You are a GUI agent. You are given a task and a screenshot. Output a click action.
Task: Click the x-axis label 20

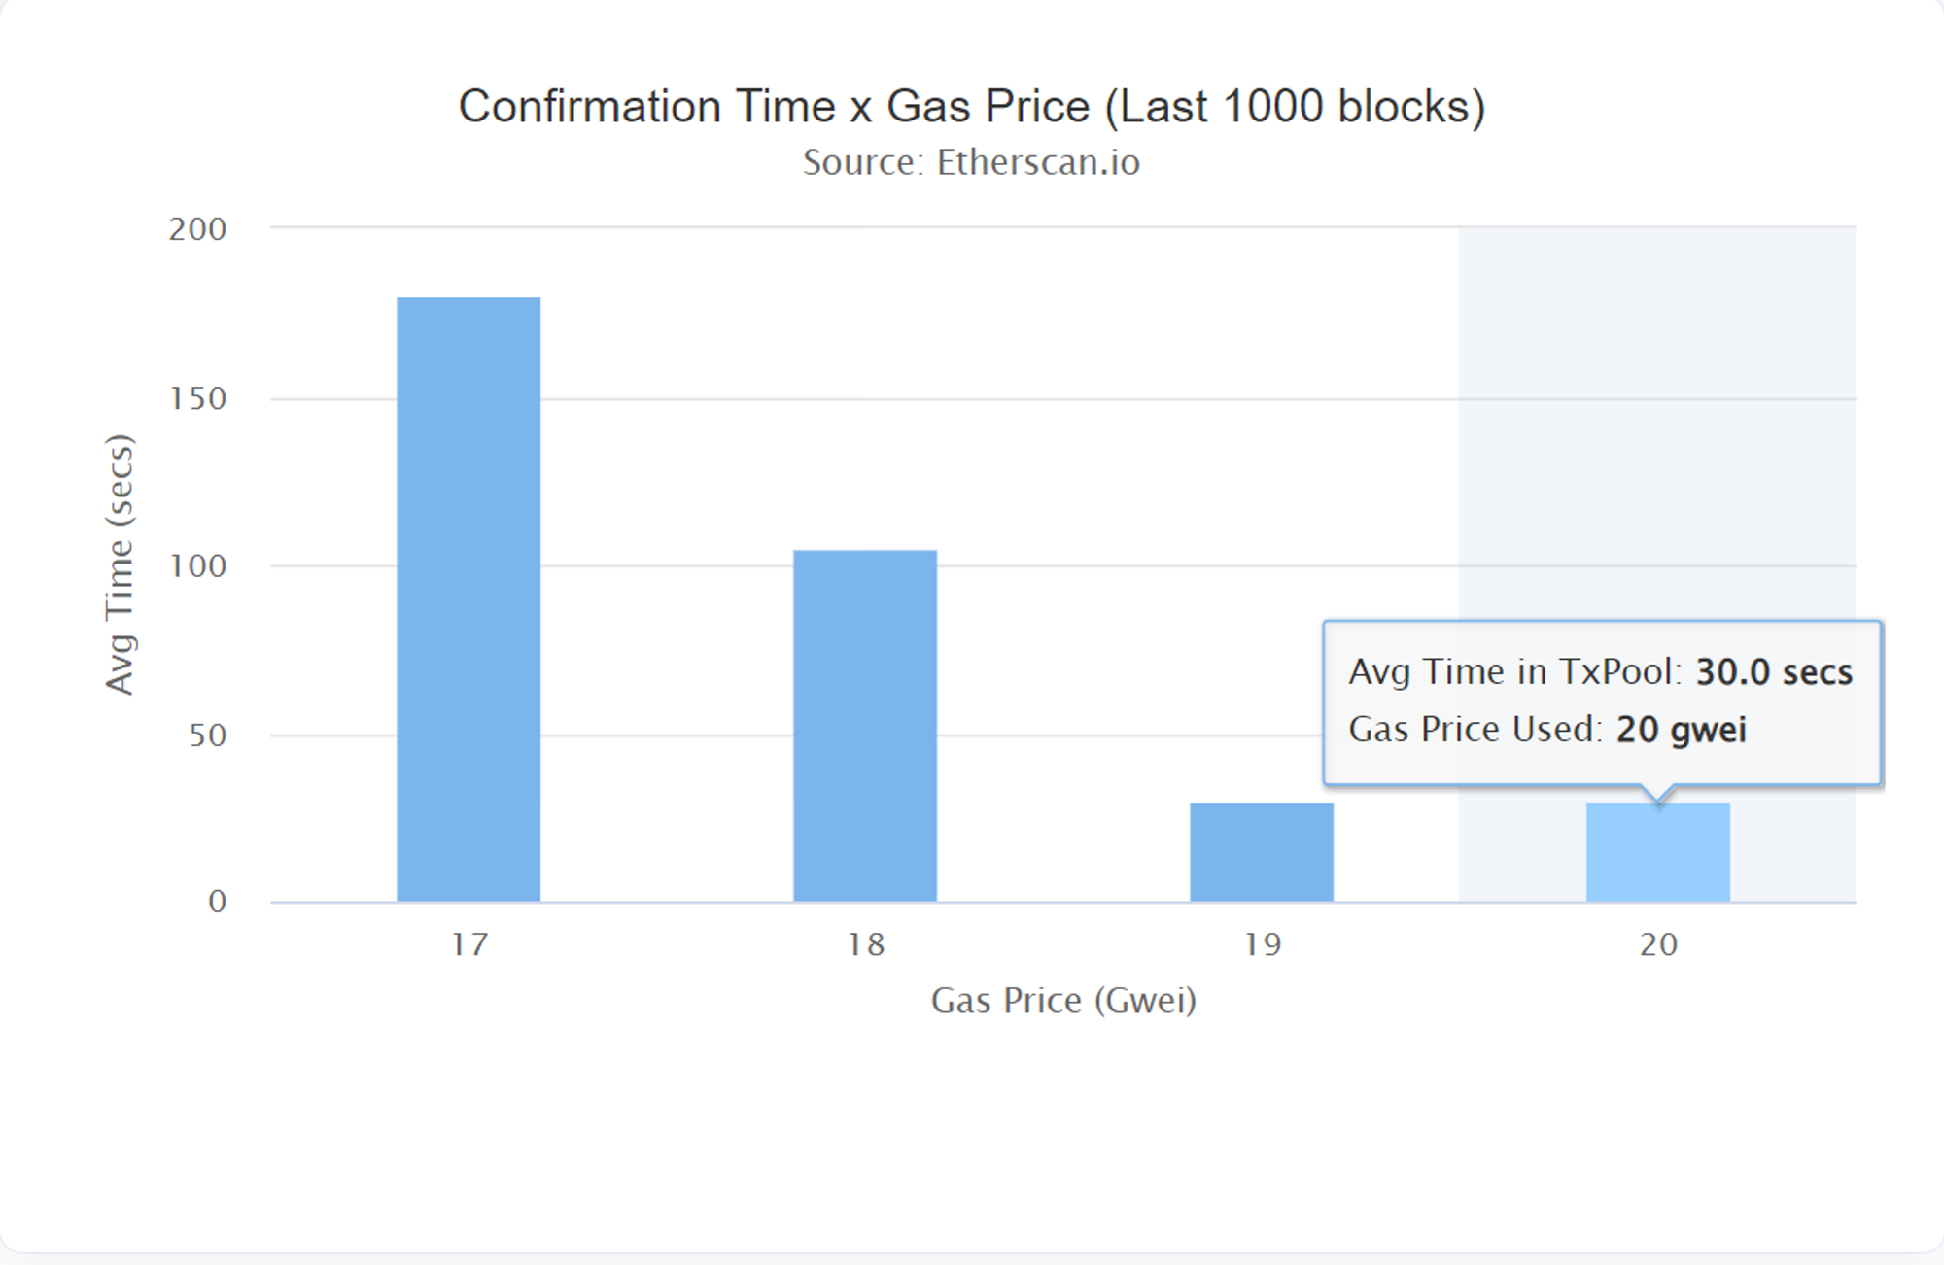(x=1658, y=944)
